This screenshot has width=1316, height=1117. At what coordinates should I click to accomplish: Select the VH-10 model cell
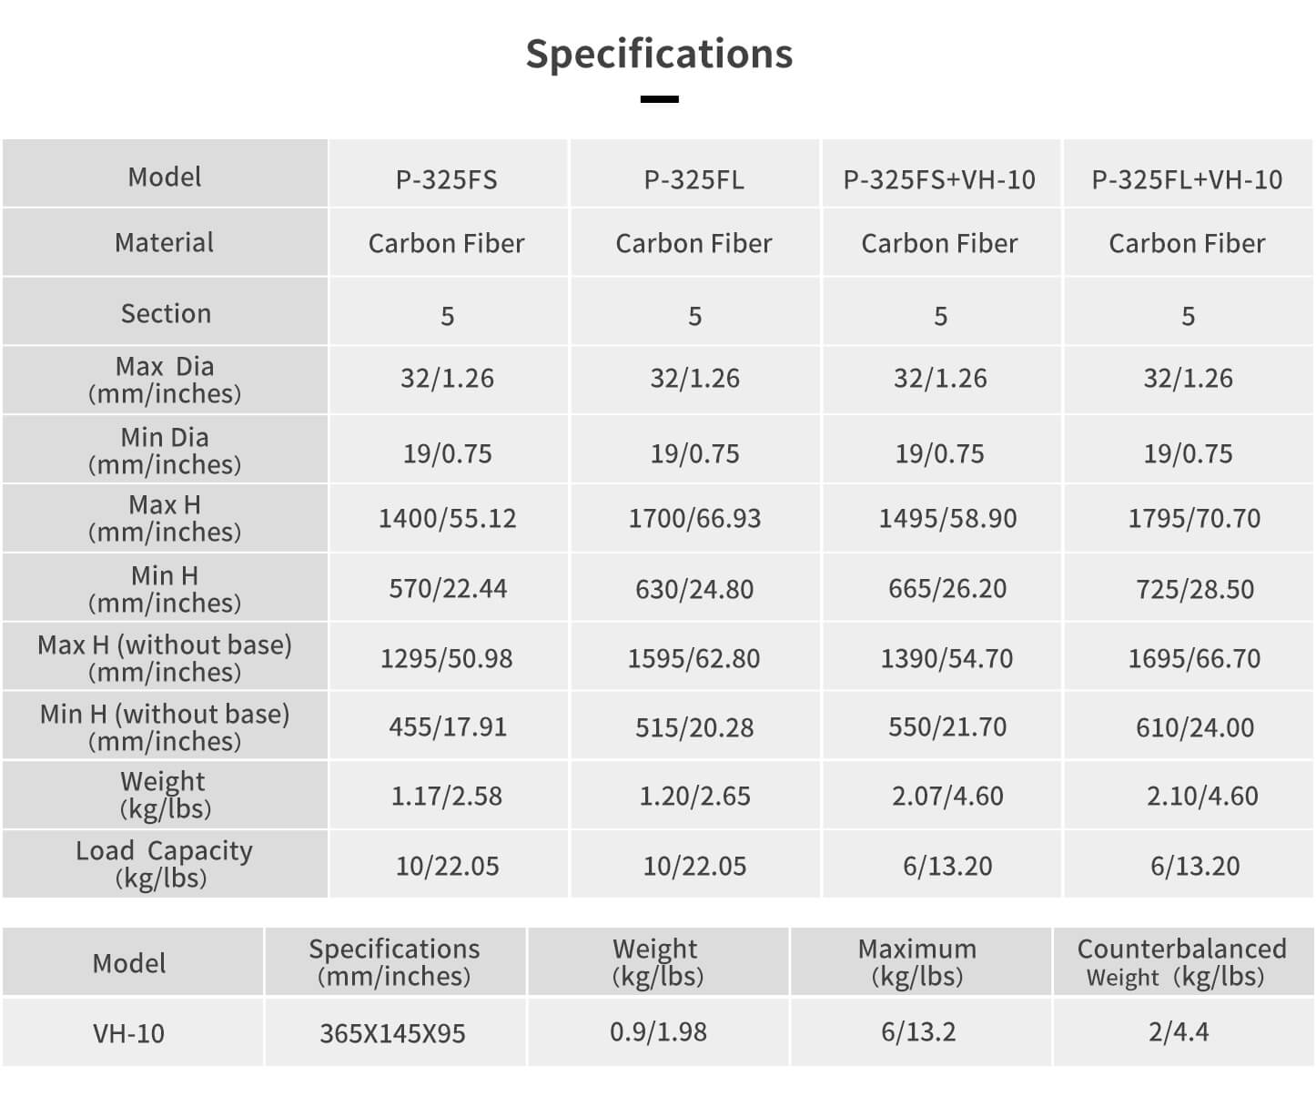coord(129,1033)
